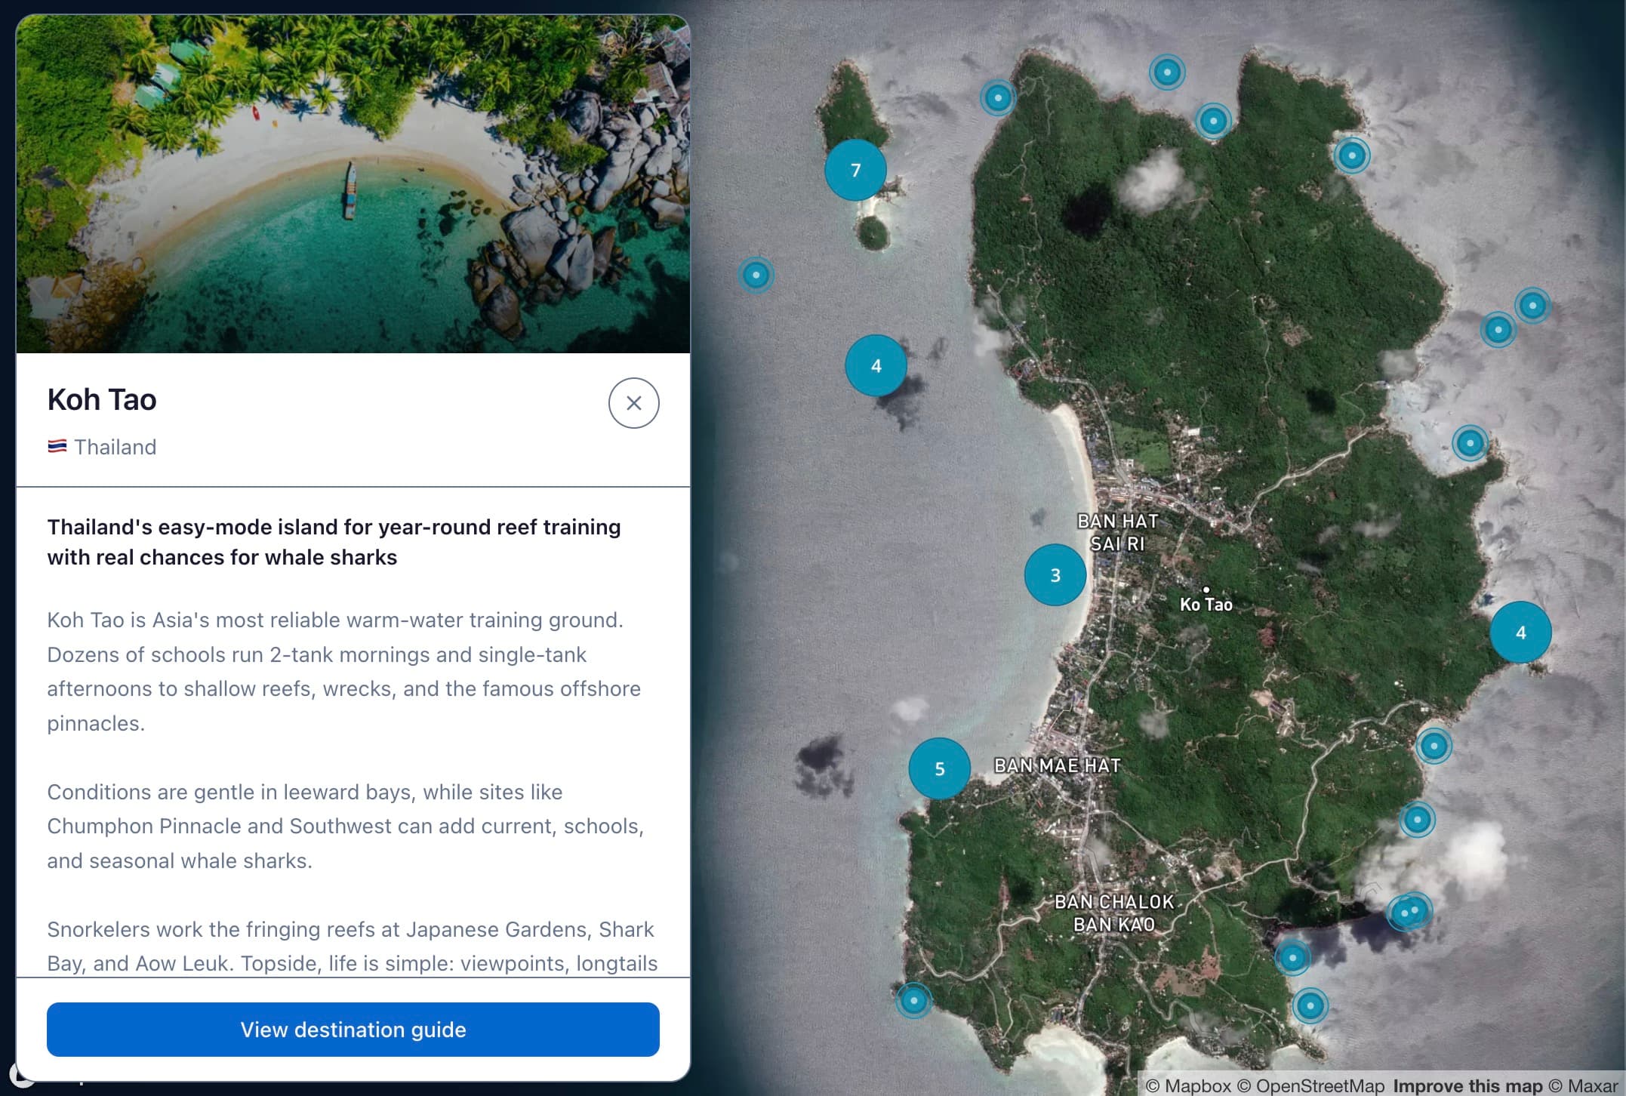Select the dive site cluster numbered 3 near Ban Hat Sai Ri
Viewport: 1626px width, 1096px height.
tap(1055, 575)
